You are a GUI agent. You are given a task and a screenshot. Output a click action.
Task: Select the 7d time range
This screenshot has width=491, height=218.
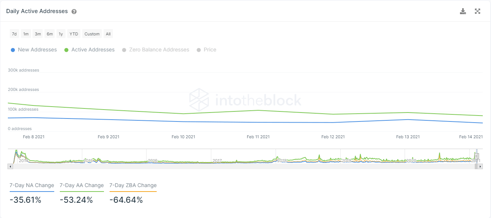(x=14, y=34)
